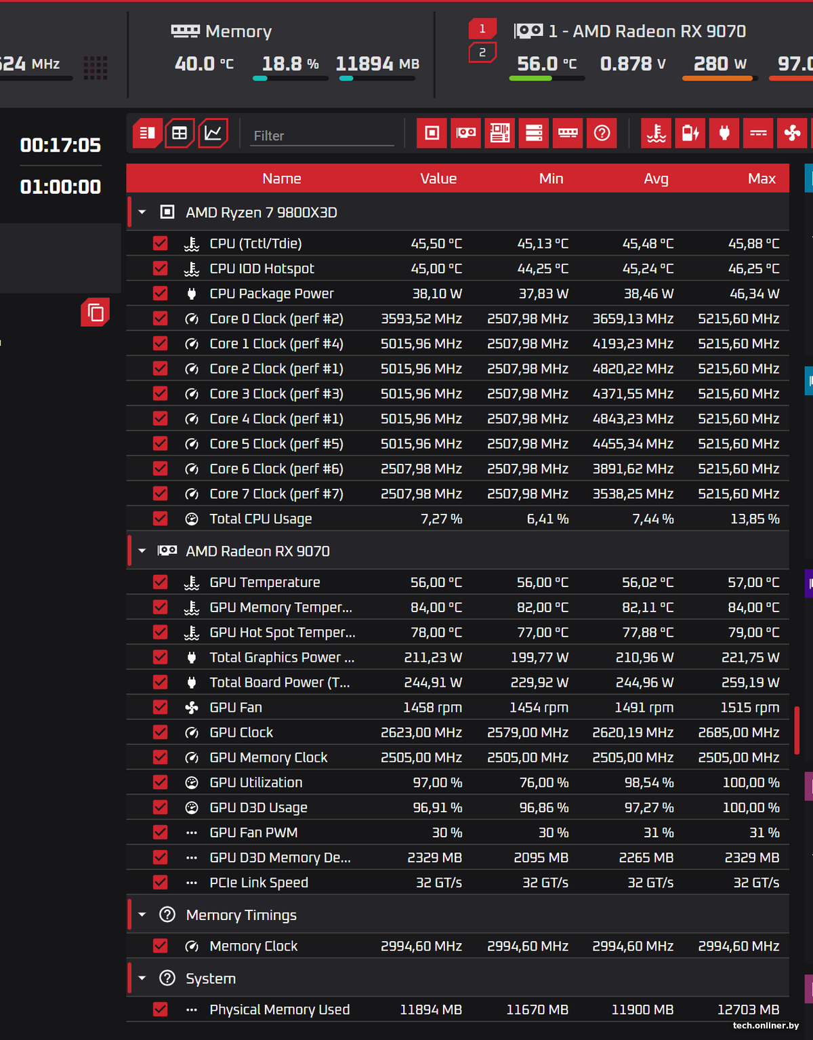The height and width of the screenshot is (1040, 813).
Task: Toggle the fan sensor filter icon
Action: click(792, 133)
